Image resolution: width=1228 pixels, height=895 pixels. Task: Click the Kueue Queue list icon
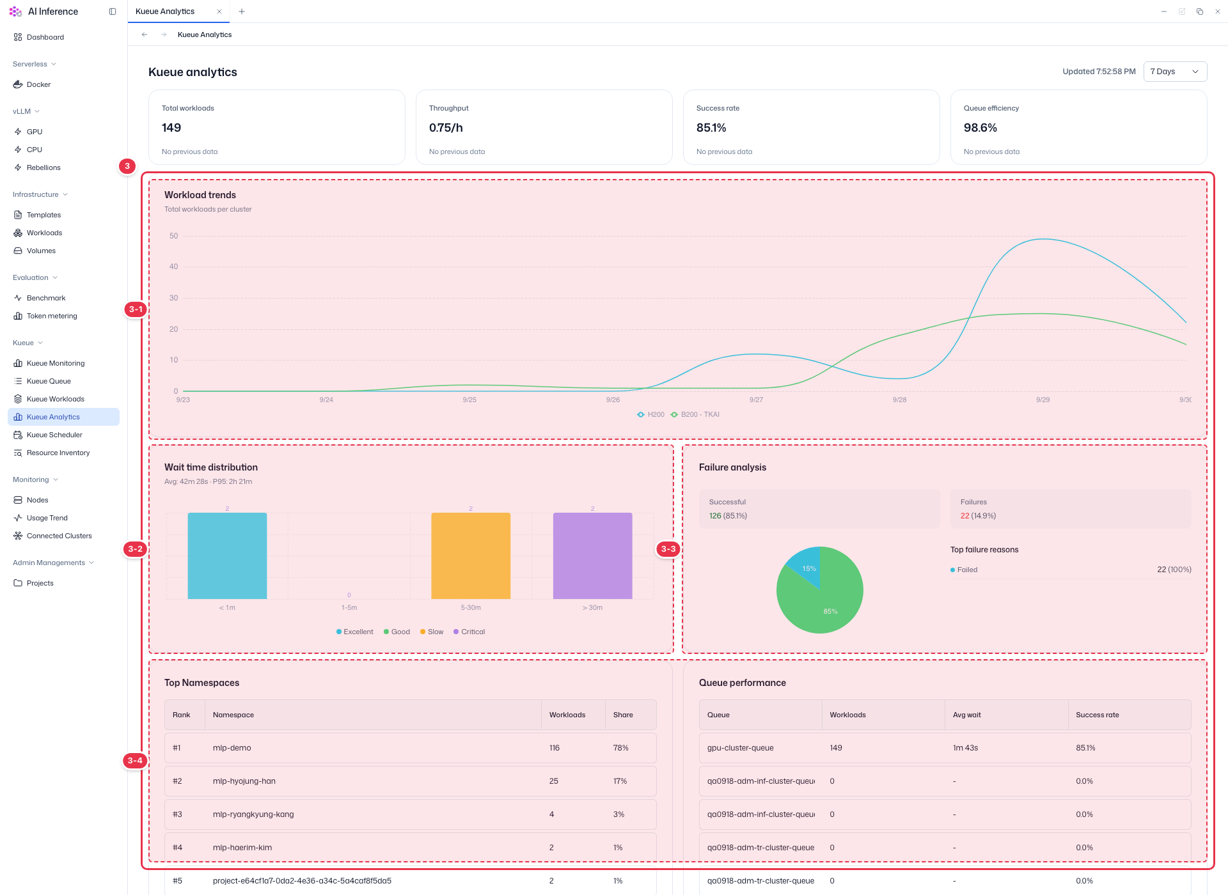coord(18,381)
